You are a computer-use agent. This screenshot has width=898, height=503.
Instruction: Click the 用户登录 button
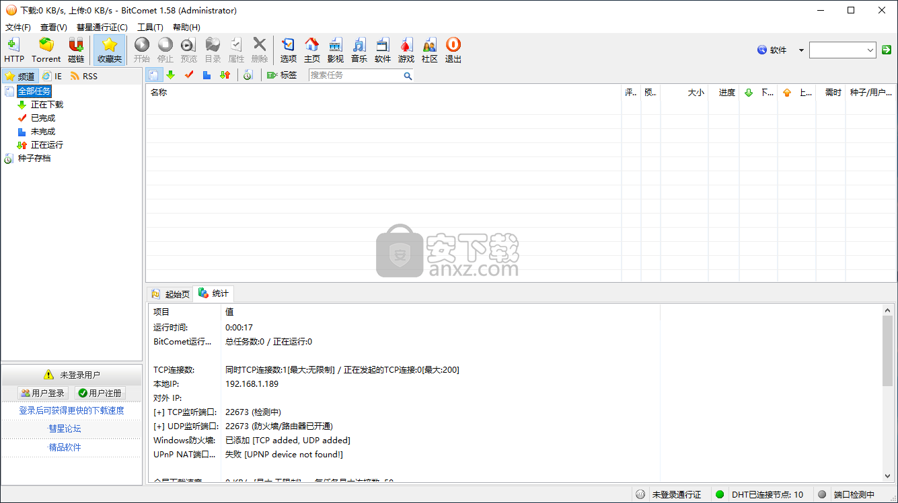43,393
